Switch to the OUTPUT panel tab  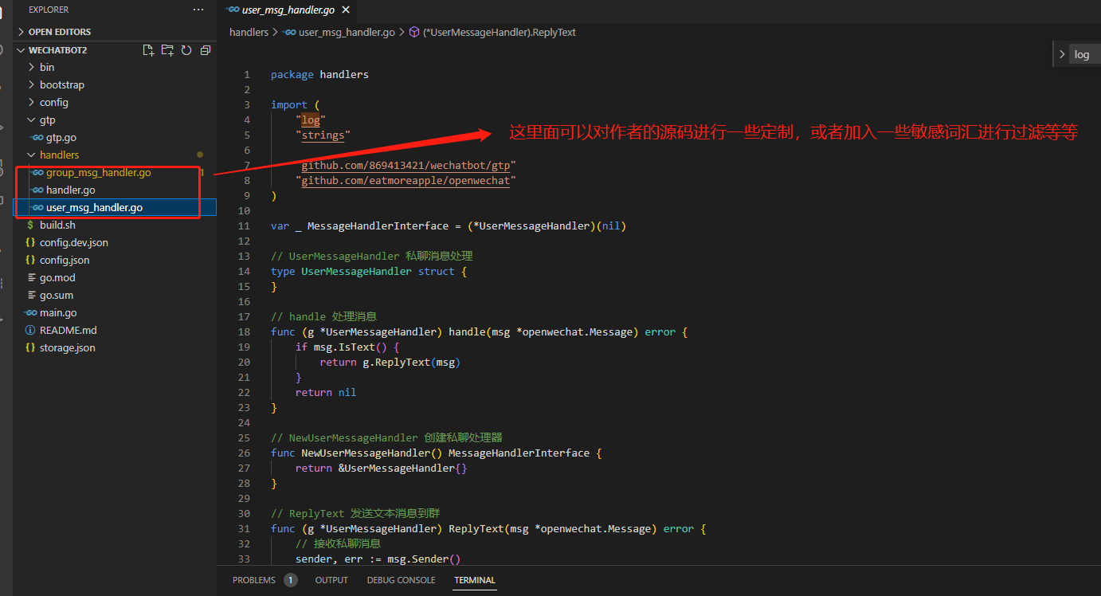pyautogui.click(x=331, y=580)
